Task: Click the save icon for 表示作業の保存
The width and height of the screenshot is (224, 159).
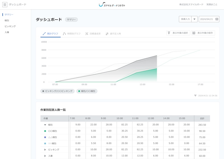Action: 194,33
